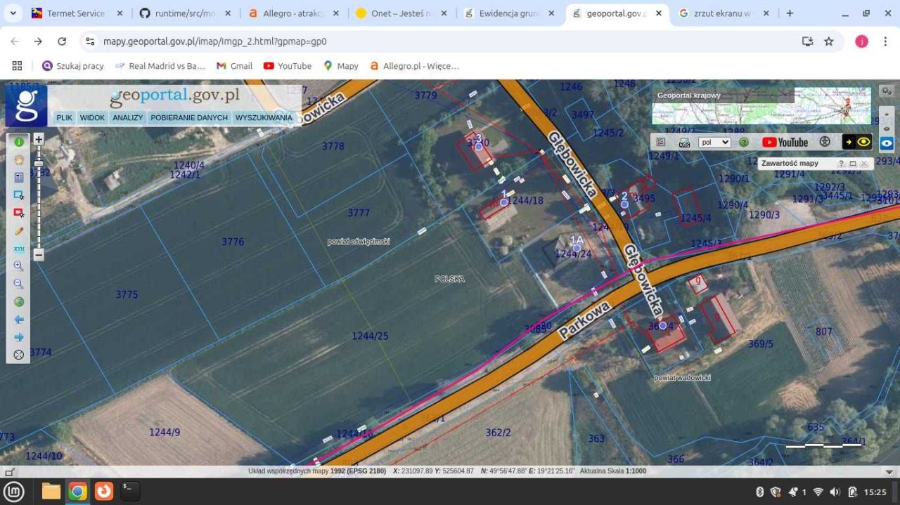
Task: Open the POBIERANIE DANYCH menu
Action: point(189,118)
